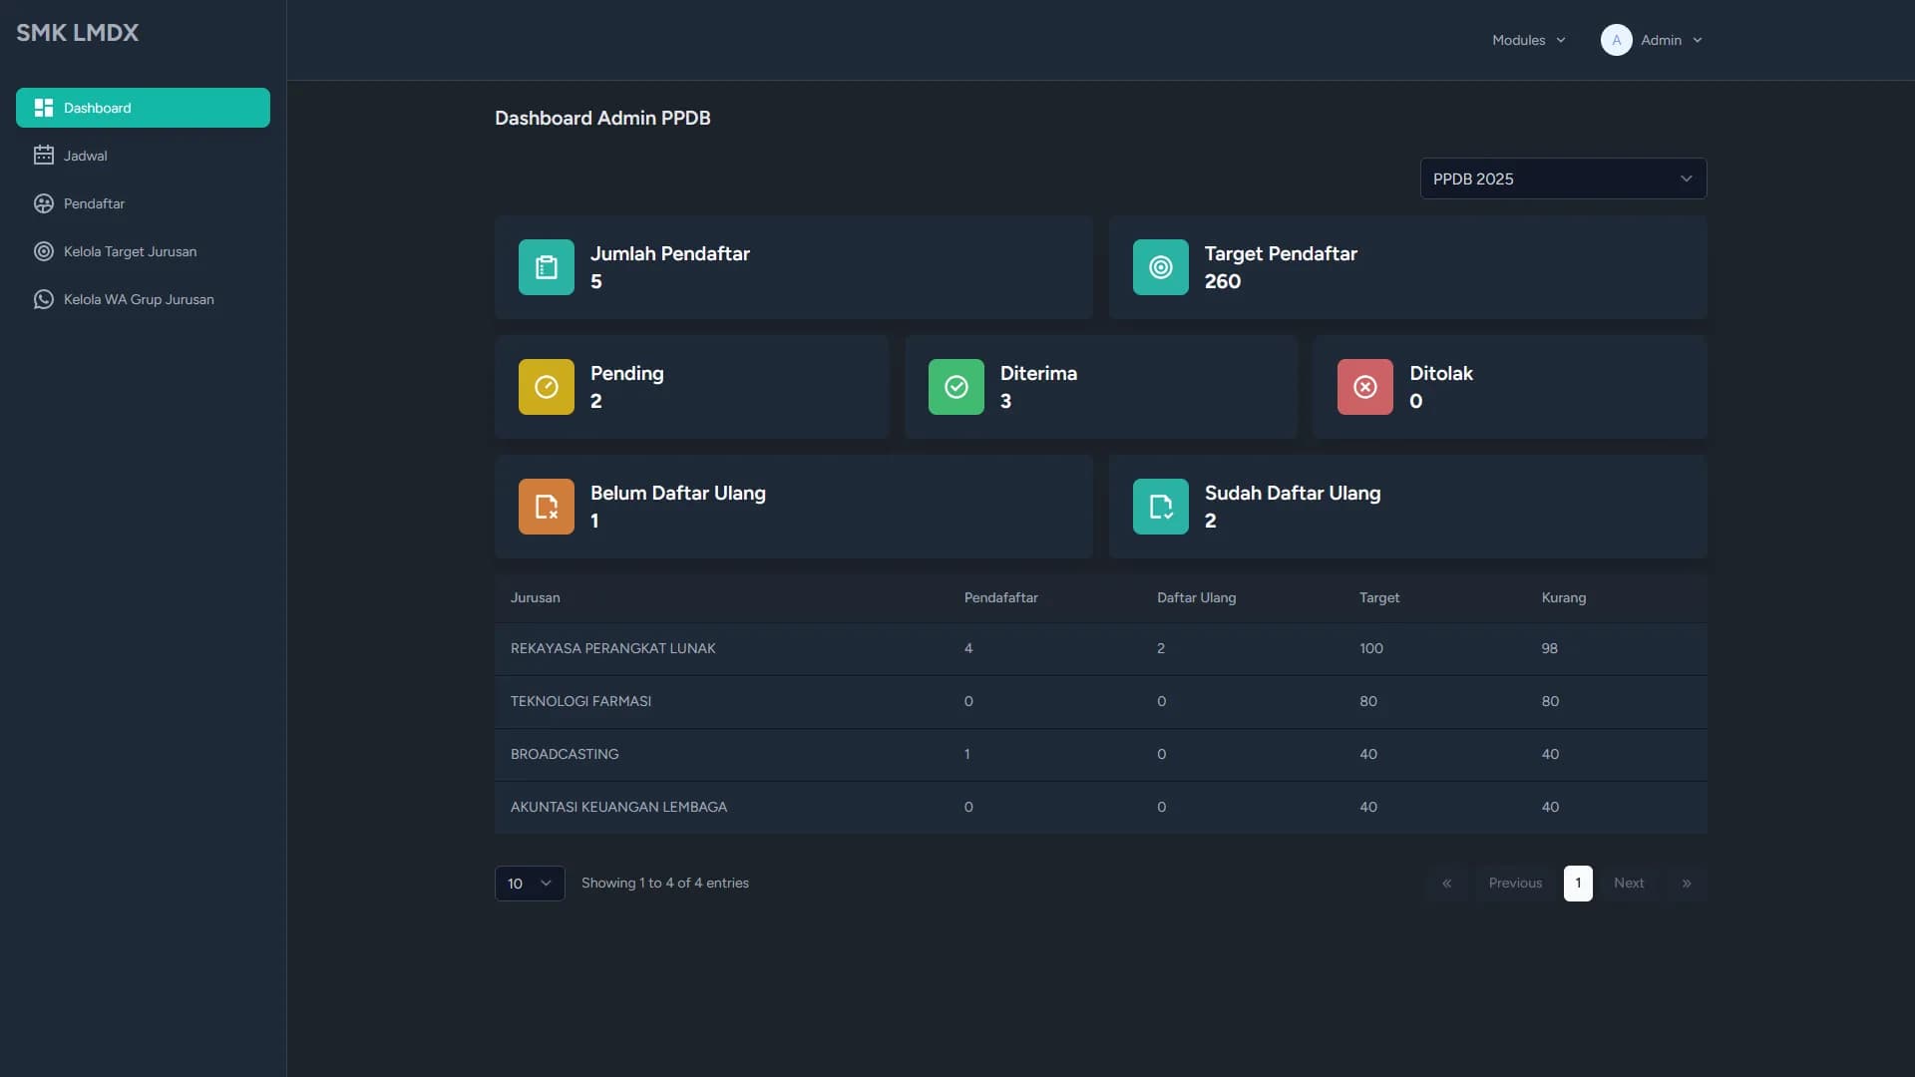The image size is (1915, 1077).
Task: Click the green Diterima checkmark icon
Action: coord(956,387)
